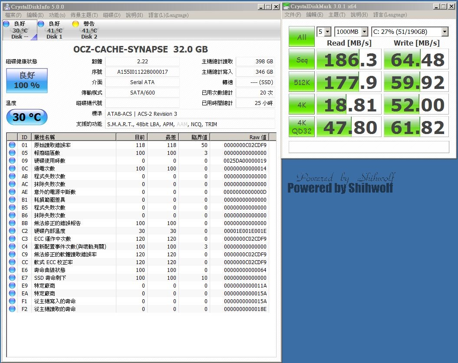Click status orb of attribute B5 row

[12, 207]
